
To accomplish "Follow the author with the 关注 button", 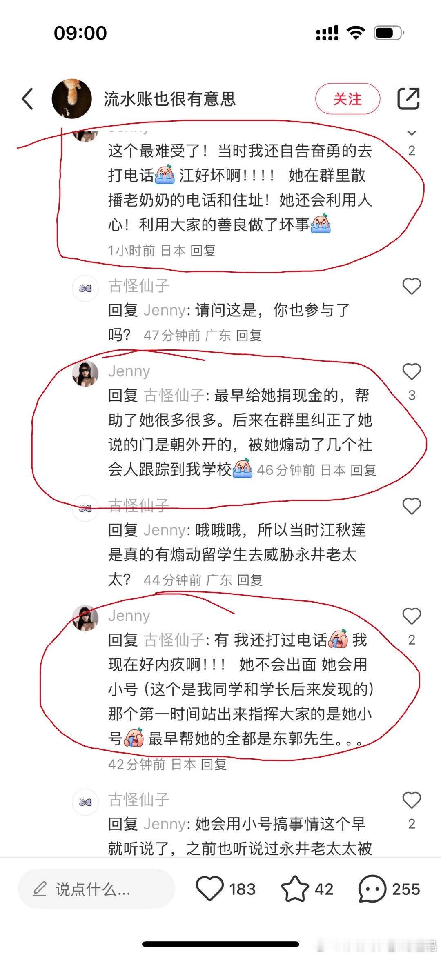I will tap(347, 99).
